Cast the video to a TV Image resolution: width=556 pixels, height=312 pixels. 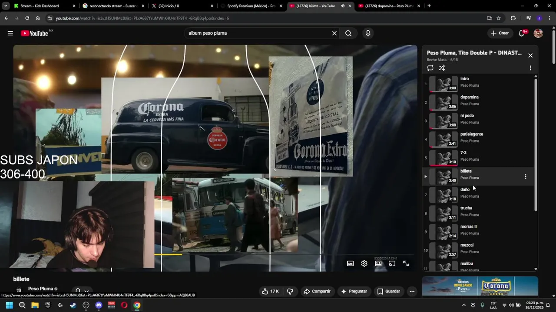point(392,263)
